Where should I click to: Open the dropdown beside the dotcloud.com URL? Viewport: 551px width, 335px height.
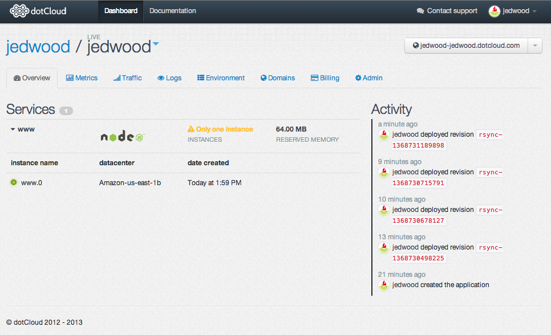pos(535,46)
